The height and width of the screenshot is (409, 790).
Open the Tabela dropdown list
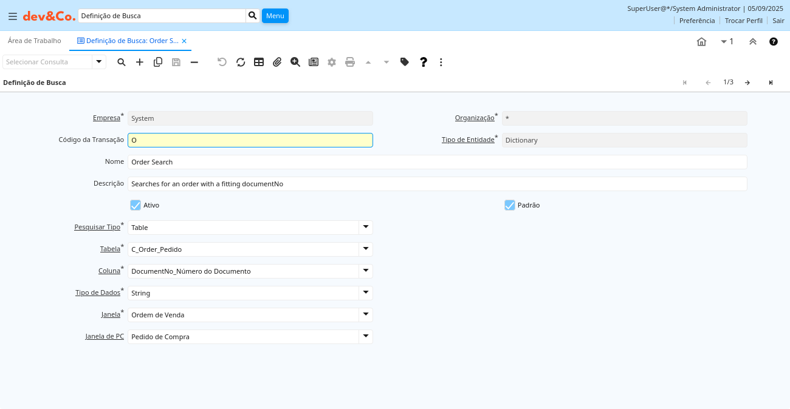pos(365,249)
